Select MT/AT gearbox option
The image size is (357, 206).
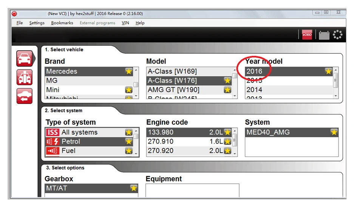(x=91, y=188)
